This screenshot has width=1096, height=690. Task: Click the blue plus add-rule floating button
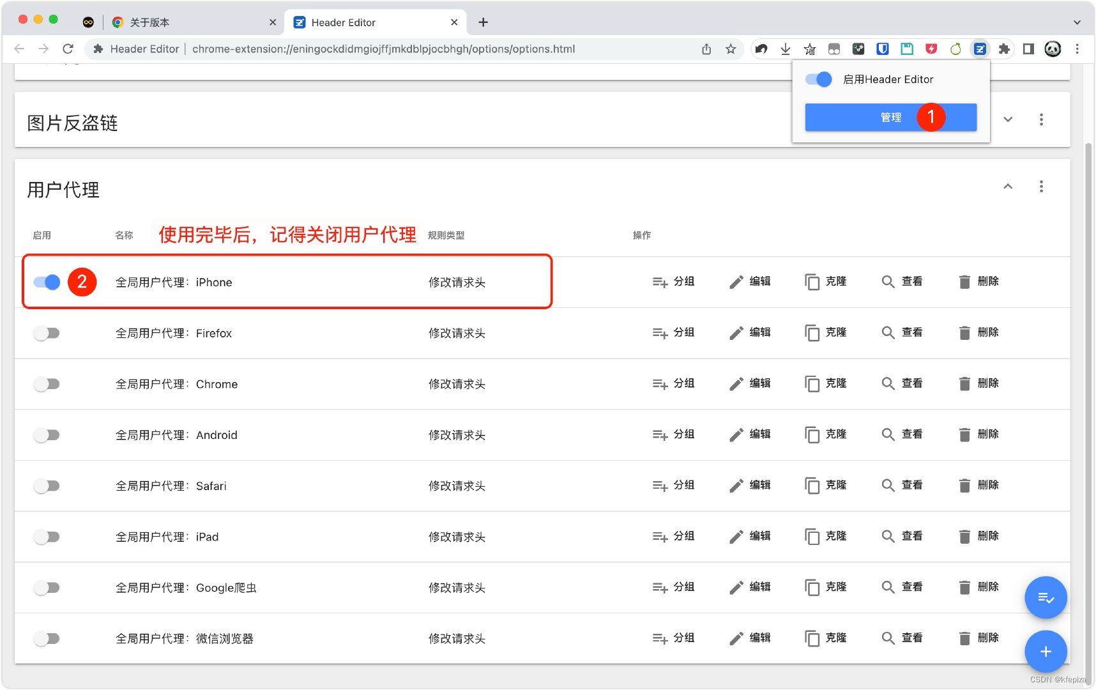[1046, 651]
